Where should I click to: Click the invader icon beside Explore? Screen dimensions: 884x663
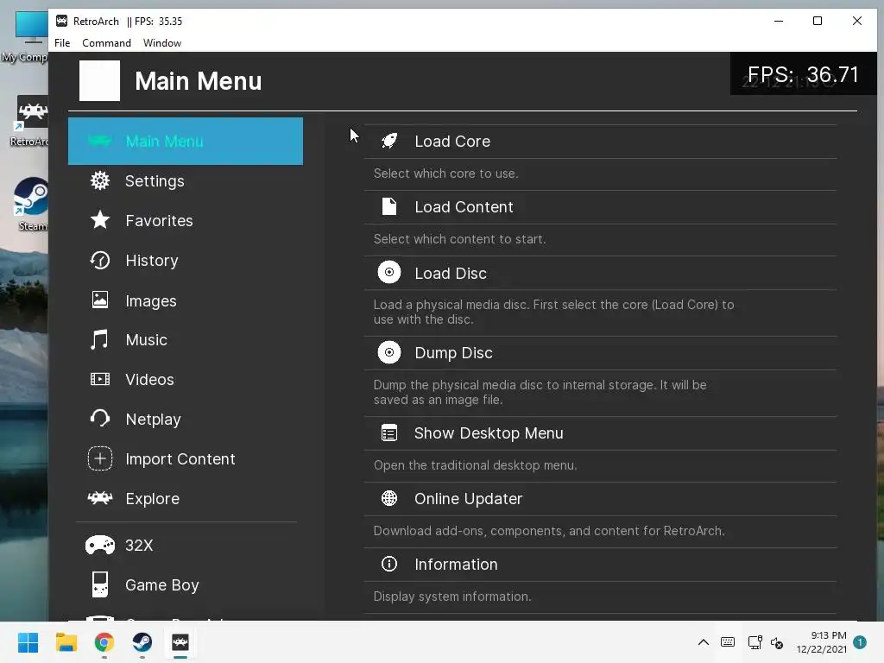click(x=100, y=498)
